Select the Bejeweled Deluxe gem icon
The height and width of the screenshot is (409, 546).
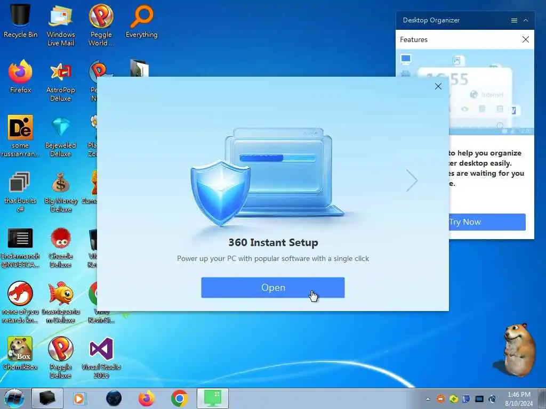tap(61, 136)
